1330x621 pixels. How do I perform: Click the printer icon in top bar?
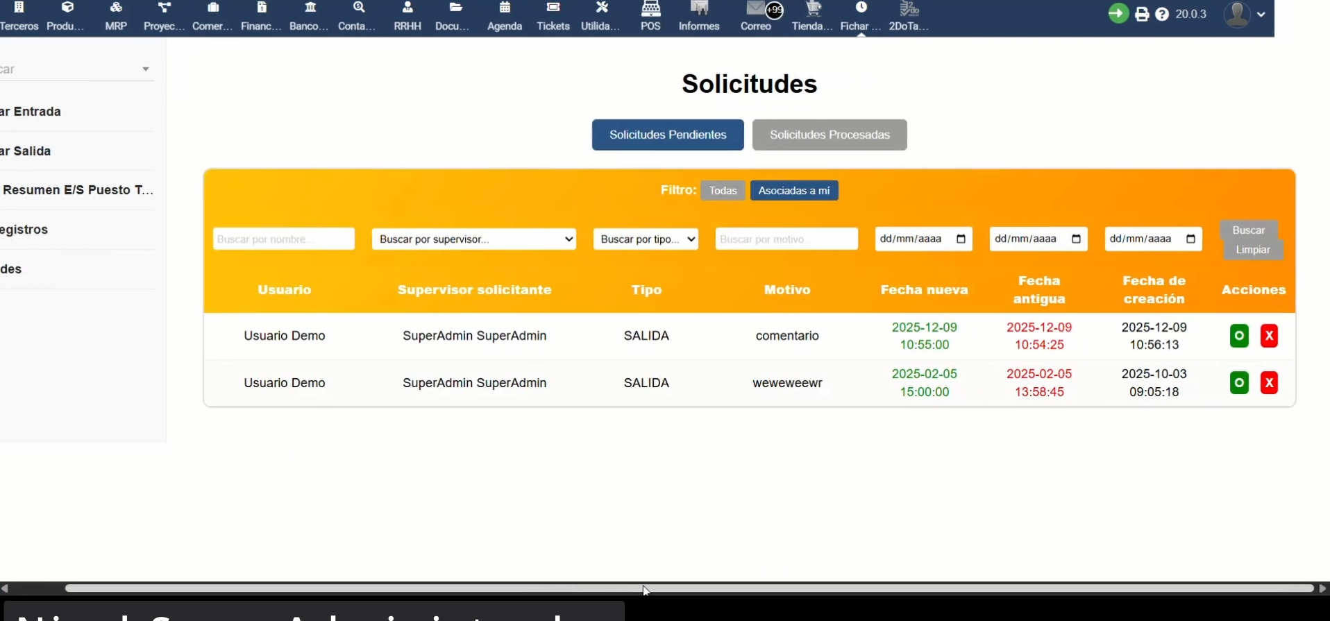[x=1142, y=14]
